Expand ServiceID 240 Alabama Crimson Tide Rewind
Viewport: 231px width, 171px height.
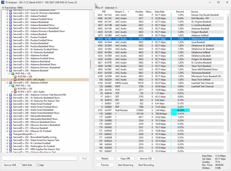[x=7, y=95]
